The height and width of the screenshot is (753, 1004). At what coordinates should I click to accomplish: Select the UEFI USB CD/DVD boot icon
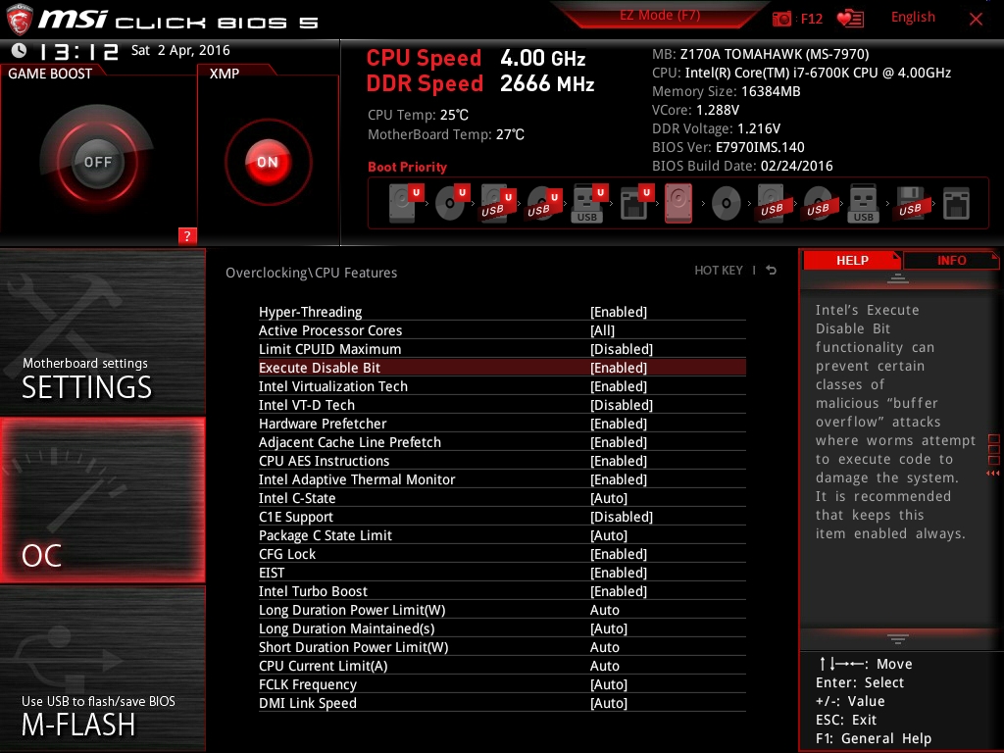click(541, 203)
